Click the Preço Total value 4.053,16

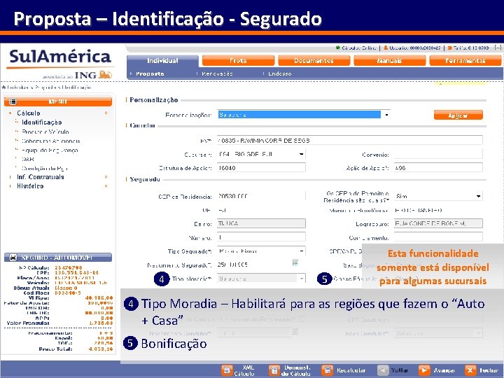point(101,349)
